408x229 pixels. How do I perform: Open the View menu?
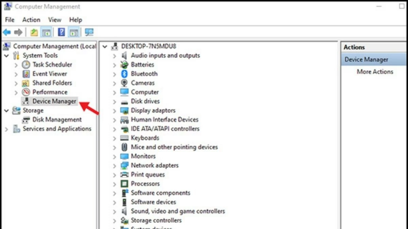click(54, 20)
